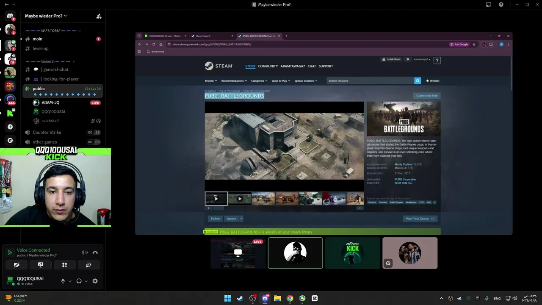Disconnect from voice with the hang-up icon

[x=95, y=252]
